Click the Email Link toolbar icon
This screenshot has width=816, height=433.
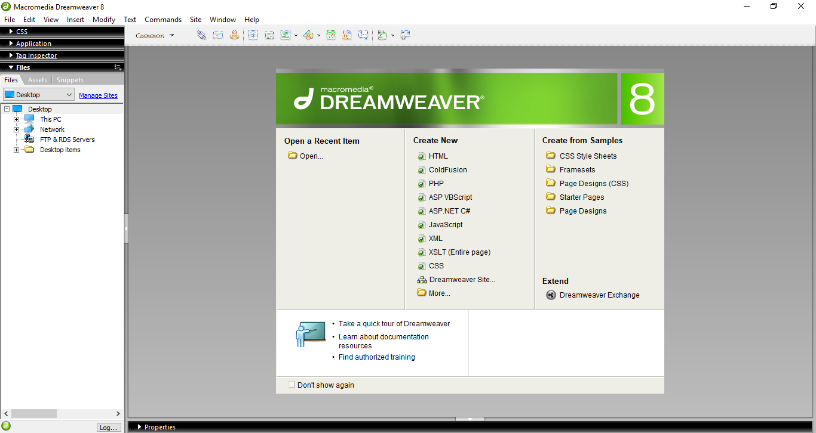[218, 35]
